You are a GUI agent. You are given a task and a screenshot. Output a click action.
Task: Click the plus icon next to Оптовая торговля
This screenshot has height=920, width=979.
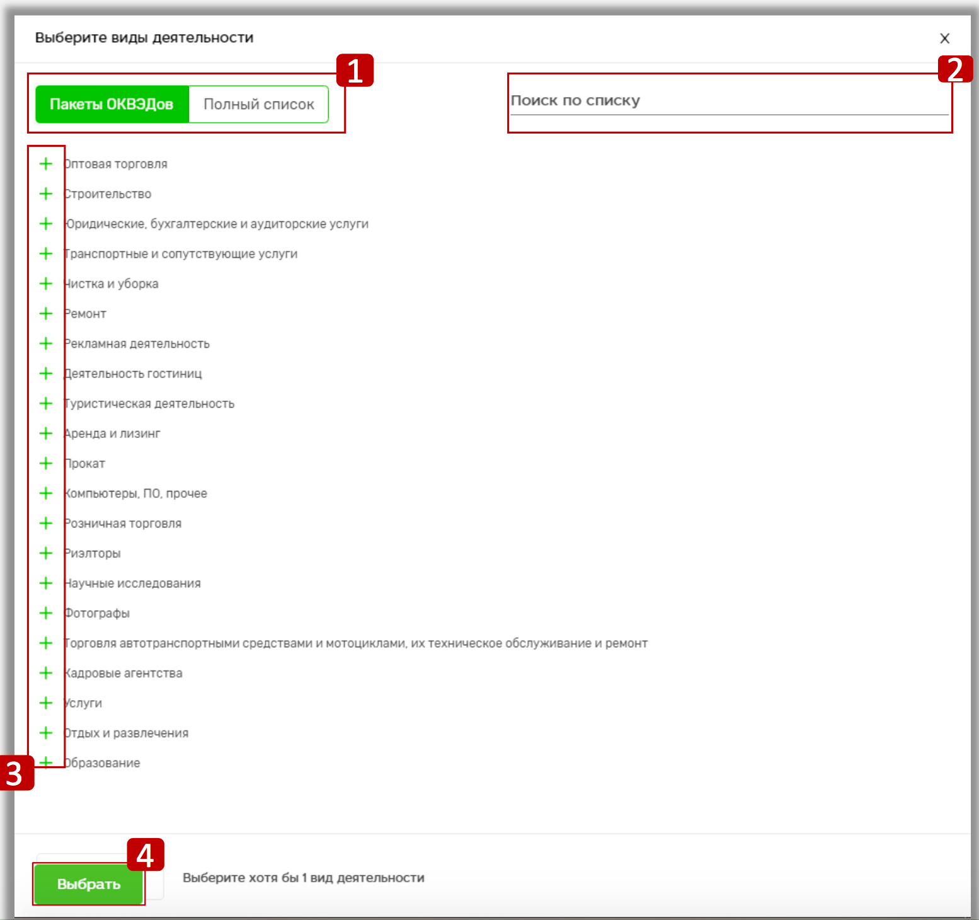pyautogui.click(x=46, y=164)
